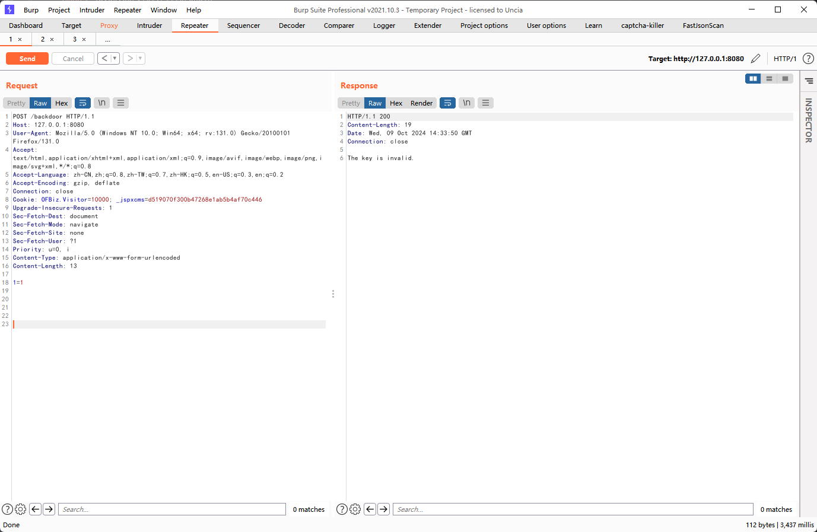Select combined tabbed layout view
Screen dimensions: 817x532
[x=786, y=78]
